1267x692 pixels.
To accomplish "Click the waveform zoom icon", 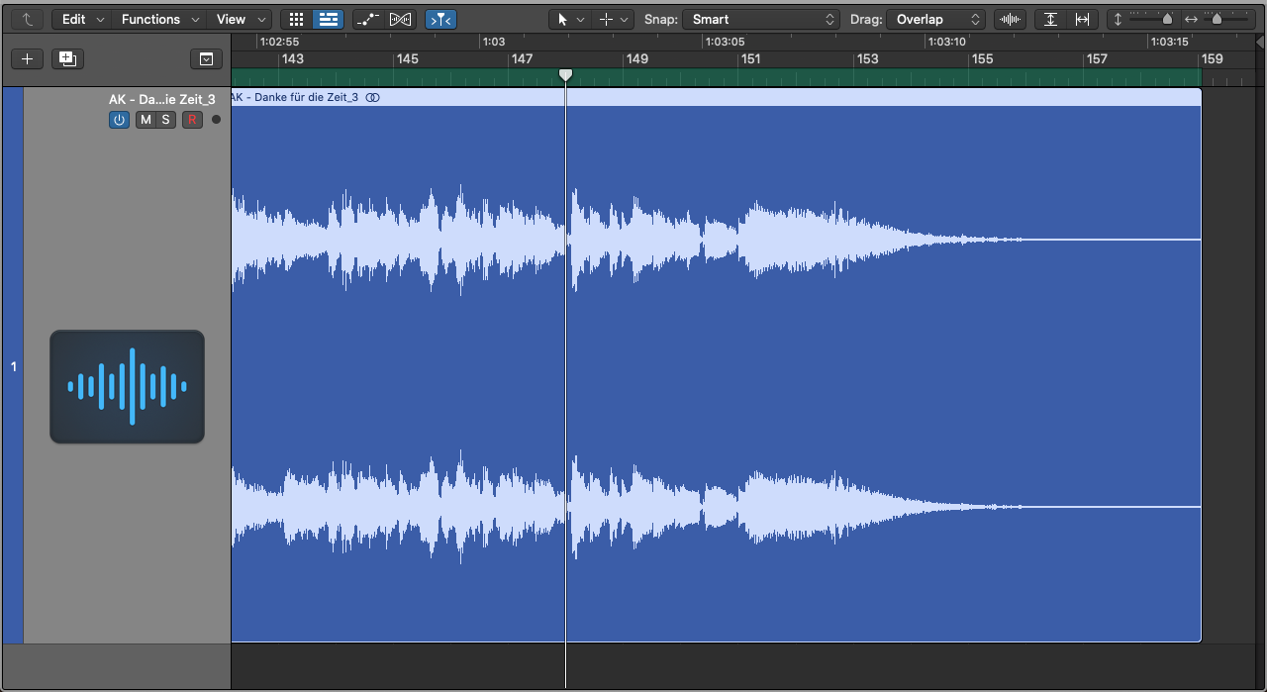I will coord(1010,19).
